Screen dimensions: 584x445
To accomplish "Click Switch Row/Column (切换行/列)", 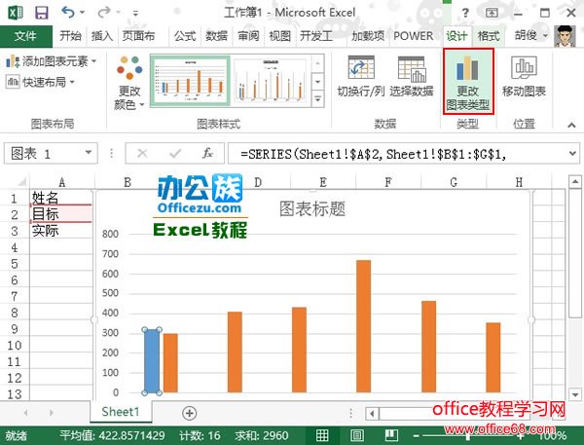I will [361, 77].
